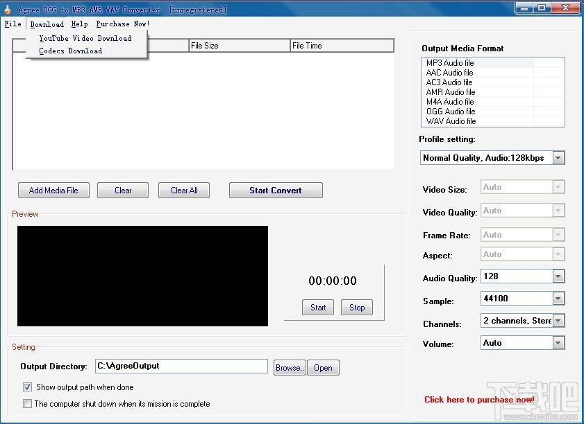Expand the Channels dropdown
The height and width of the screenshot is (424, 584).
(558, 321)
